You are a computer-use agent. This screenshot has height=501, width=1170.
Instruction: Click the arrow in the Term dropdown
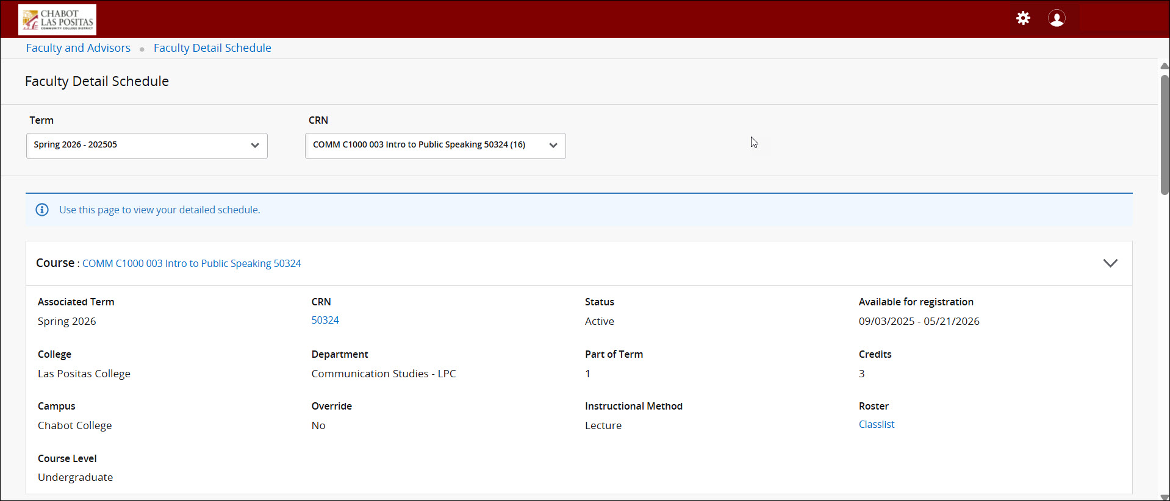[x=255, y=145]
